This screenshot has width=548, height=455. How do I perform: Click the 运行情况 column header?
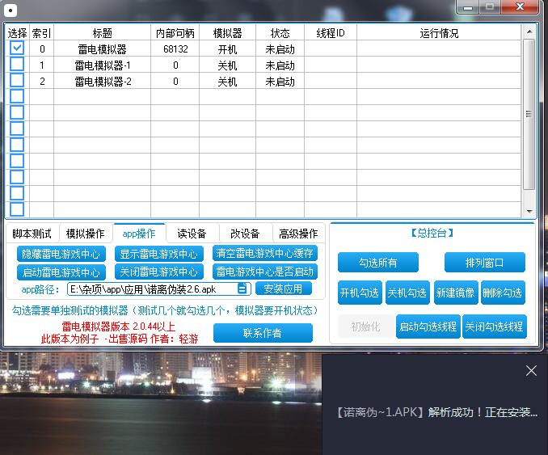click(440, 33)
